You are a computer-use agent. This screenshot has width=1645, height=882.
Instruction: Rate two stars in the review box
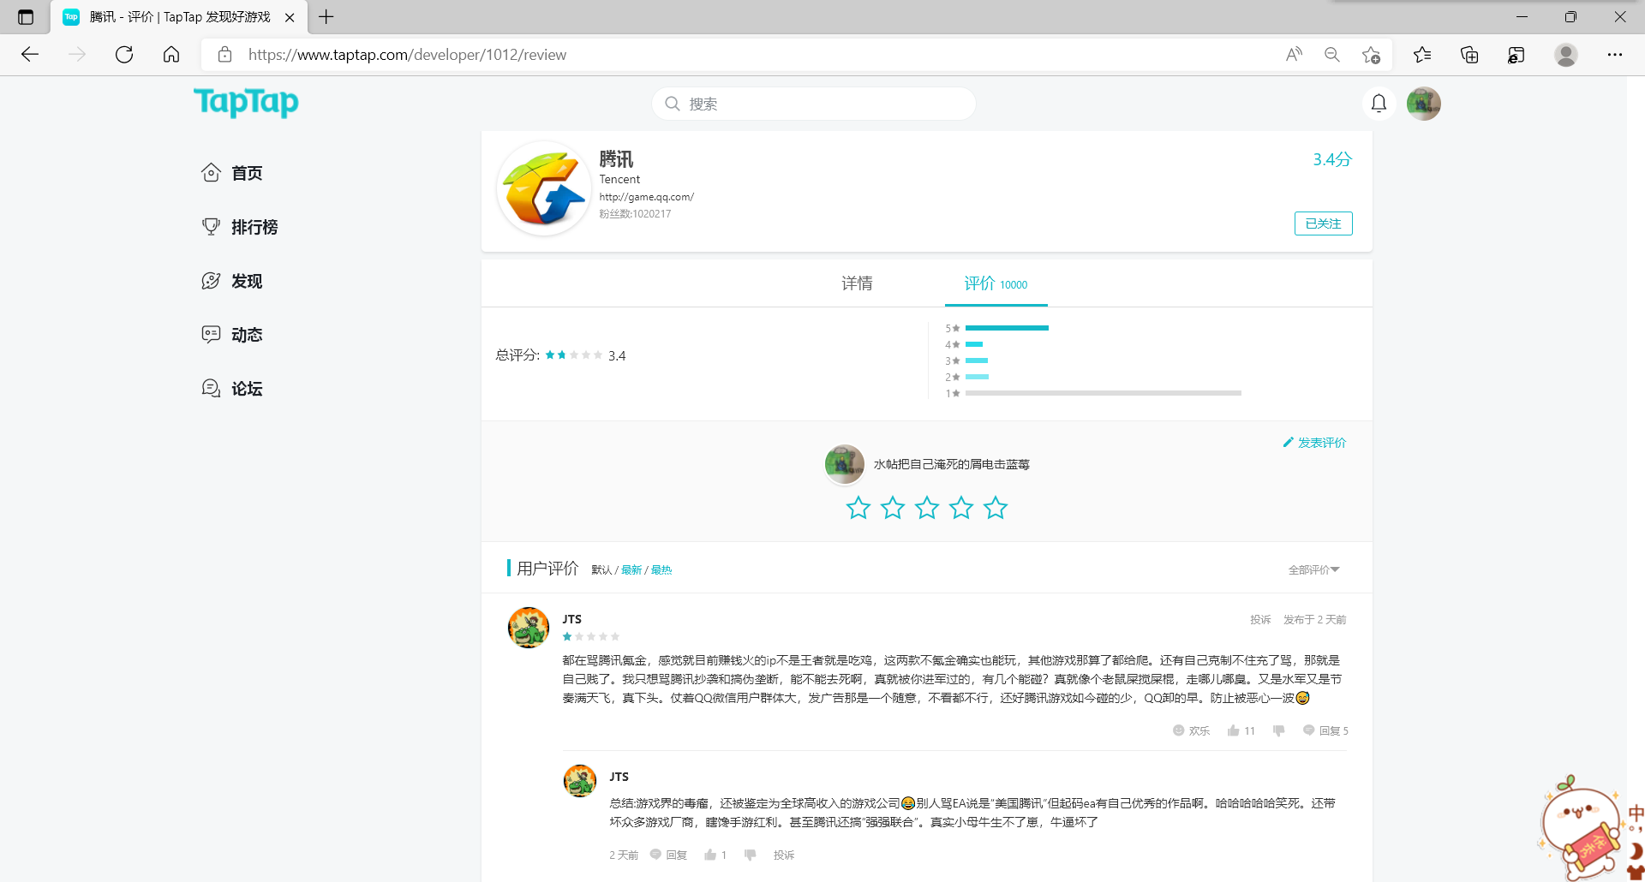click(893, 508)
